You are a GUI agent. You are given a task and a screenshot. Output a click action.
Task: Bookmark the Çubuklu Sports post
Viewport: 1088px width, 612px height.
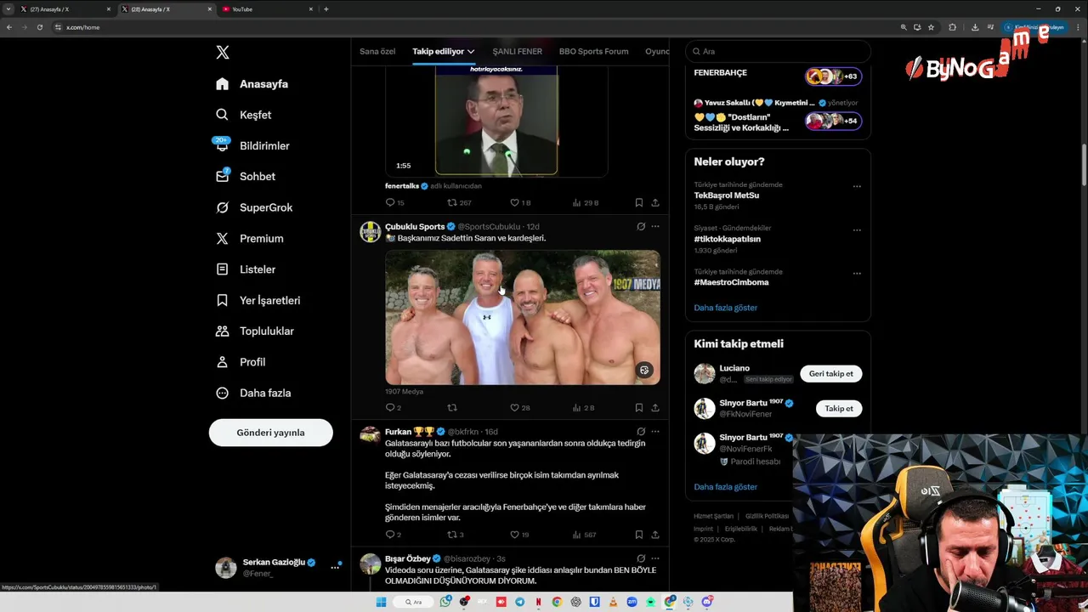[638, 408]
